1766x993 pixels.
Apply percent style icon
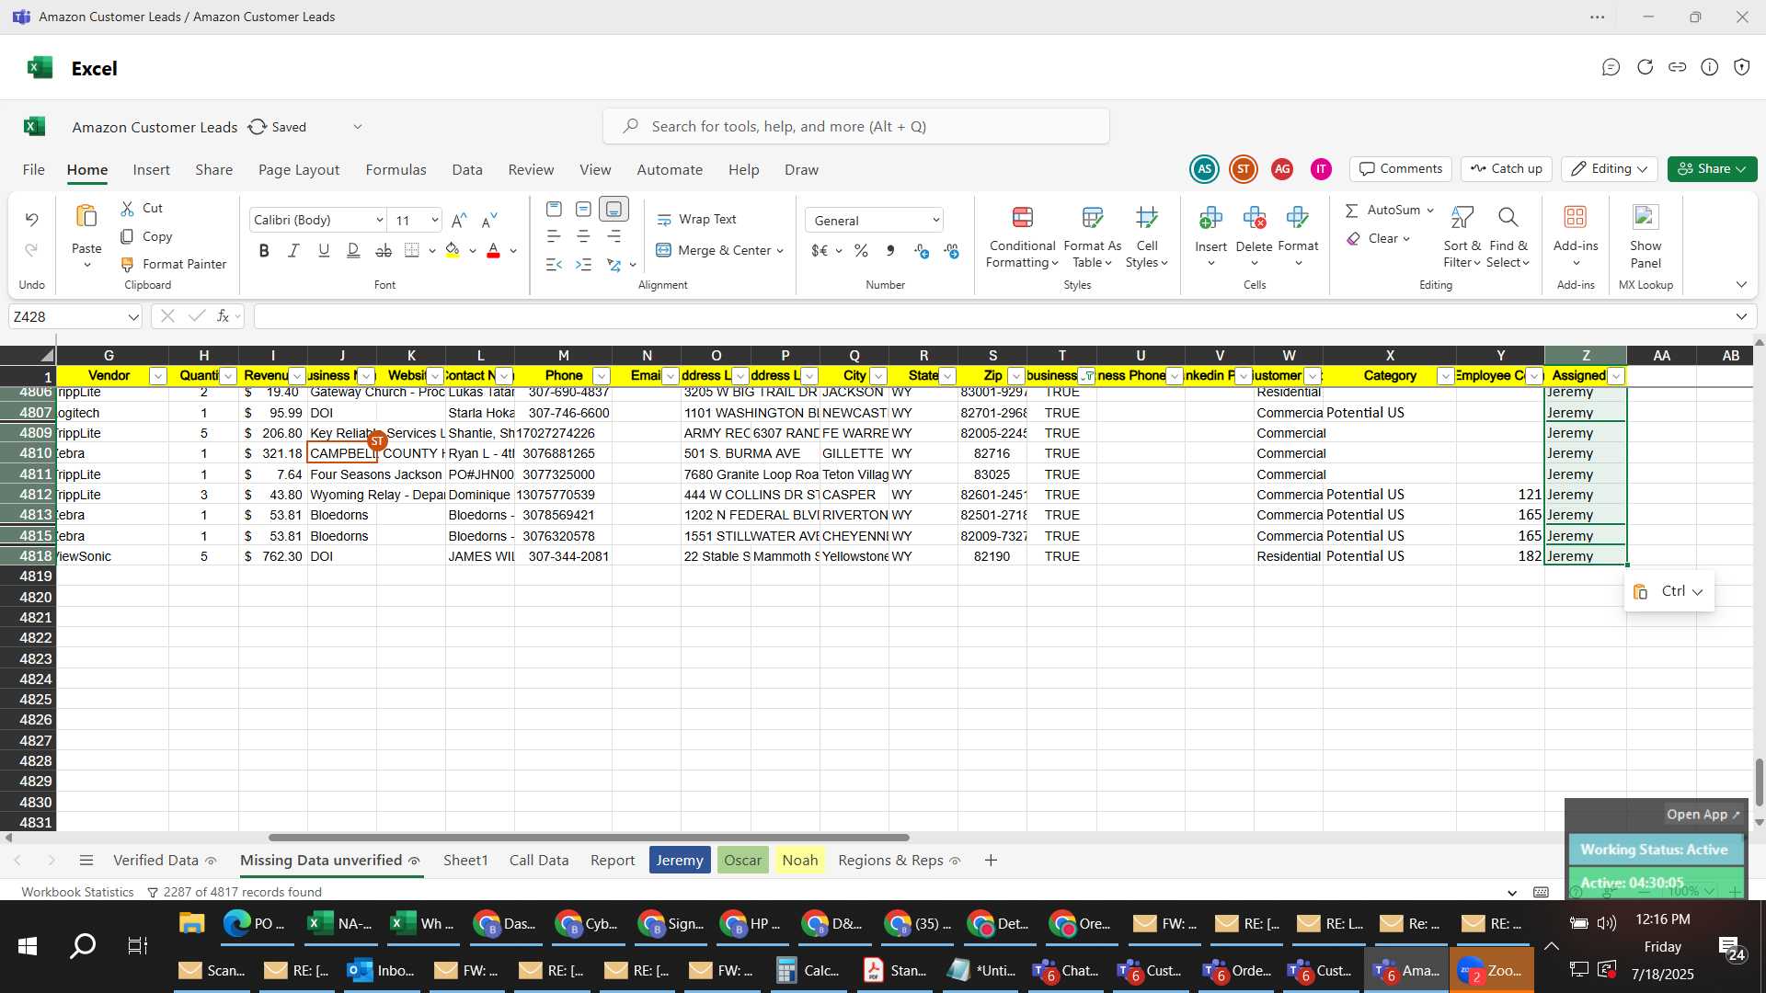click(861, 251)
